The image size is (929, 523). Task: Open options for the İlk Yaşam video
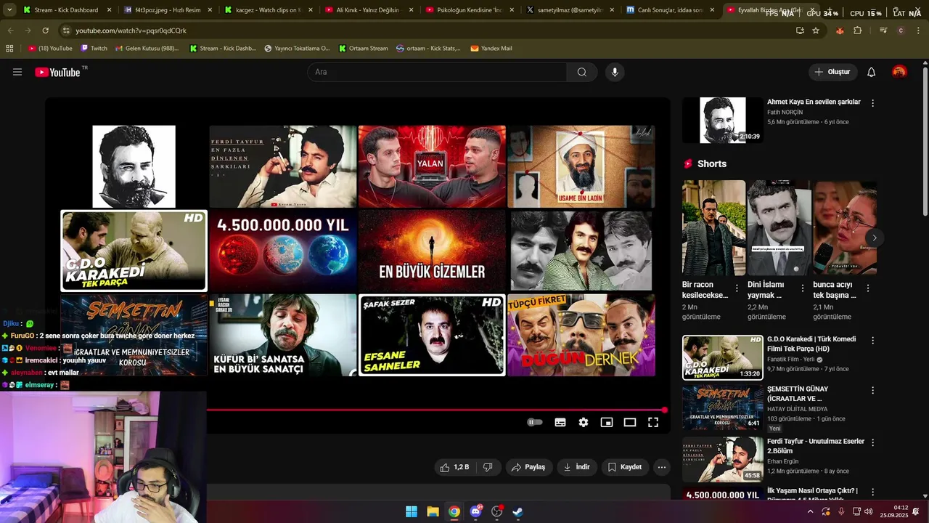(x=872, y=492)
